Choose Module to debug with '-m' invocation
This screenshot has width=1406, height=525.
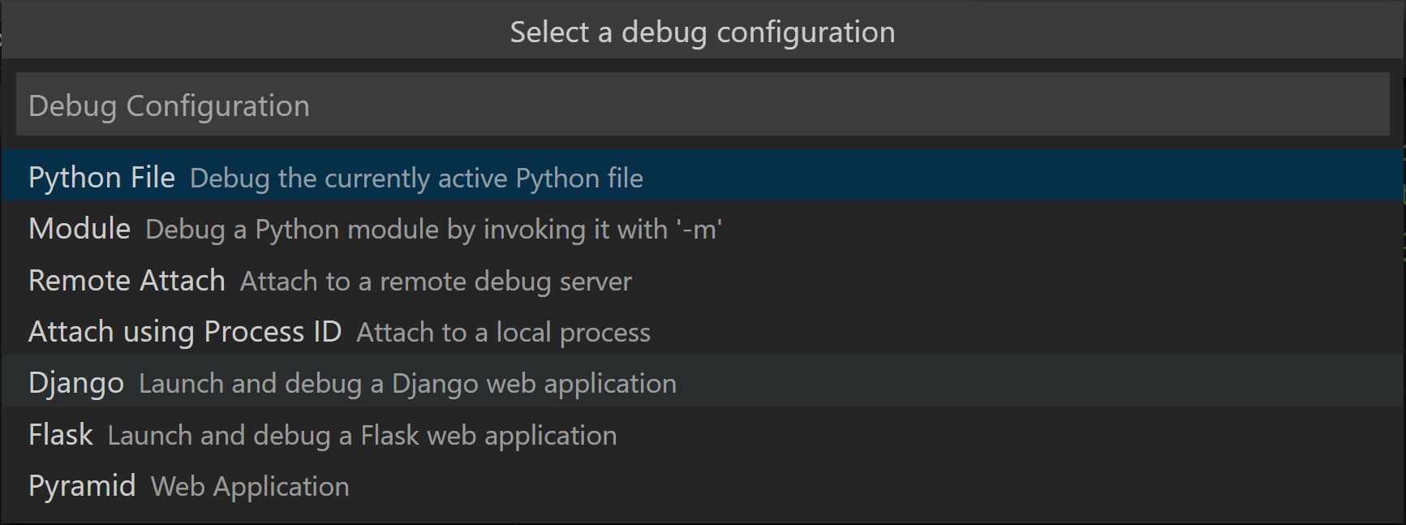[x=79, y=228]
